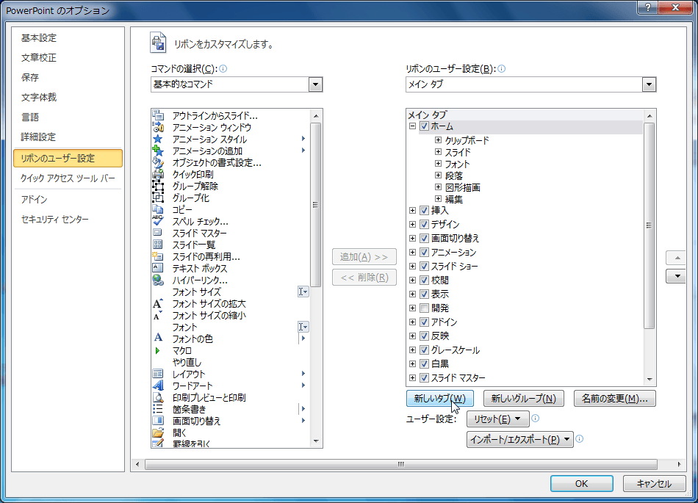Viewport: 698px width, 503px height.
Task: Click the スライドの再利用 icon
Action: tap(158, 256)
